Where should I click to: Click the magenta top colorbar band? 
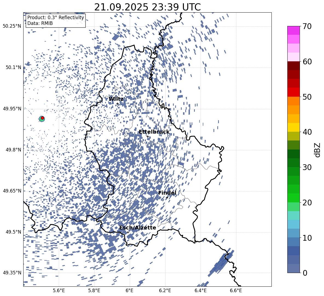coord(294,30)
